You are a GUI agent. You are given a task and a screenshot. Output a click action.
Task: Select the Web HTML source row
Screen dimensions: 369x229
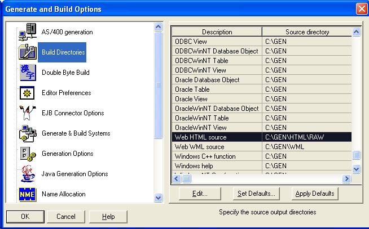click(262, 137)
